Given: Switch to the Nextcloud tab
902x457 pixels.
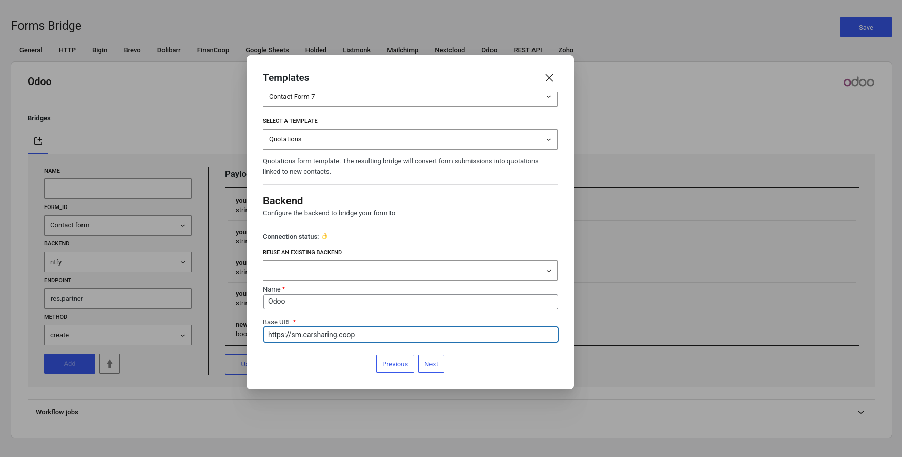Looking at the screenshot, I should (x=449, y=50).
